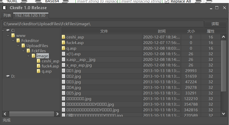Click the path input field
Screen dimensions: 229x125
[x=103, y=24]
